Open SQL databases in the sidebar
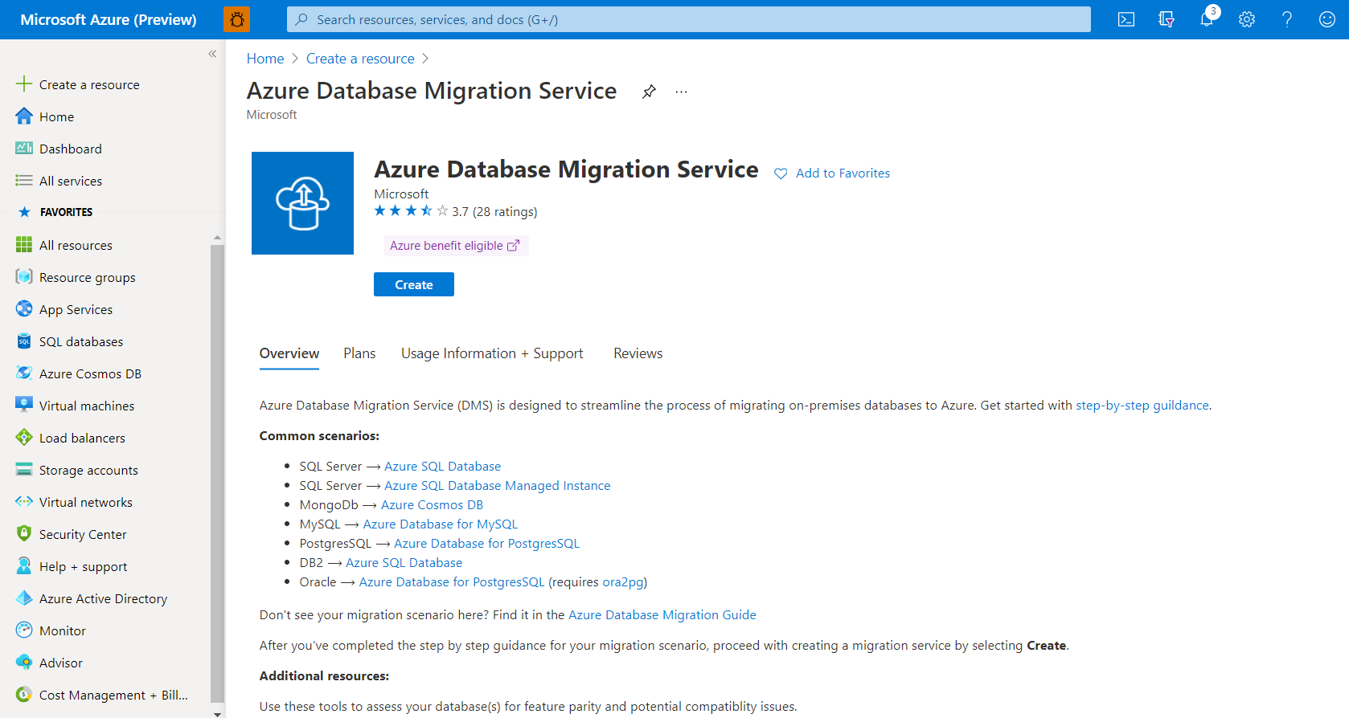 click(81, 341)
